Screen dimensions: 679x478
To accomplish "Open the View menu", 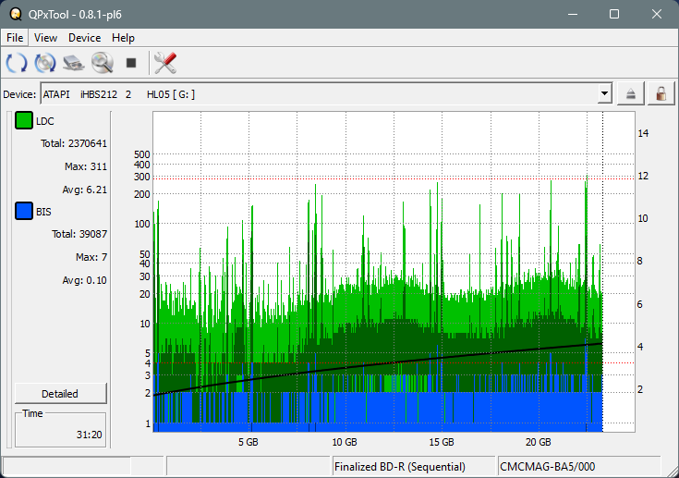I will pyautogui.click(x=45, y=38).
